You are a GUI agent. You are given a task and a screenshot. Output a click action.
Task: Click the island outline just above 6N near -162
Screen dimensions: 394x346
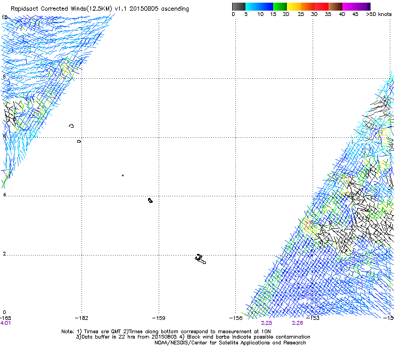[x=71, y=126]
